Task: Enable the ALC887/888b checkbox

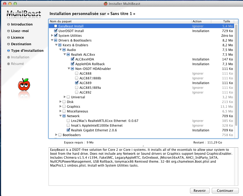Action: coord(77,78)
